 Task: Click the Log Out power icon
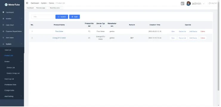pyautogui.click(x=209, y=3)
